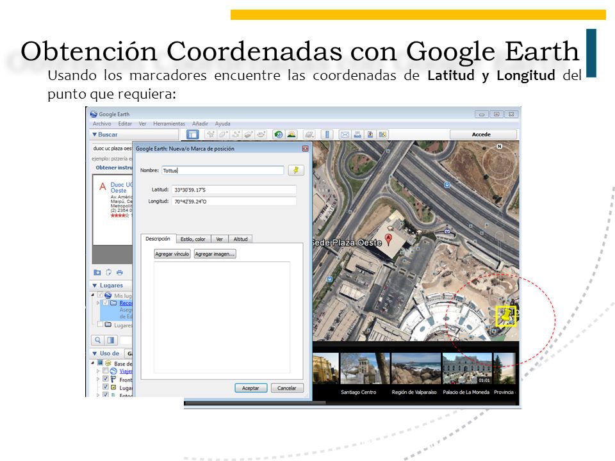Click the Accede button
Screen dimensions: 615x461
[483, 134]
